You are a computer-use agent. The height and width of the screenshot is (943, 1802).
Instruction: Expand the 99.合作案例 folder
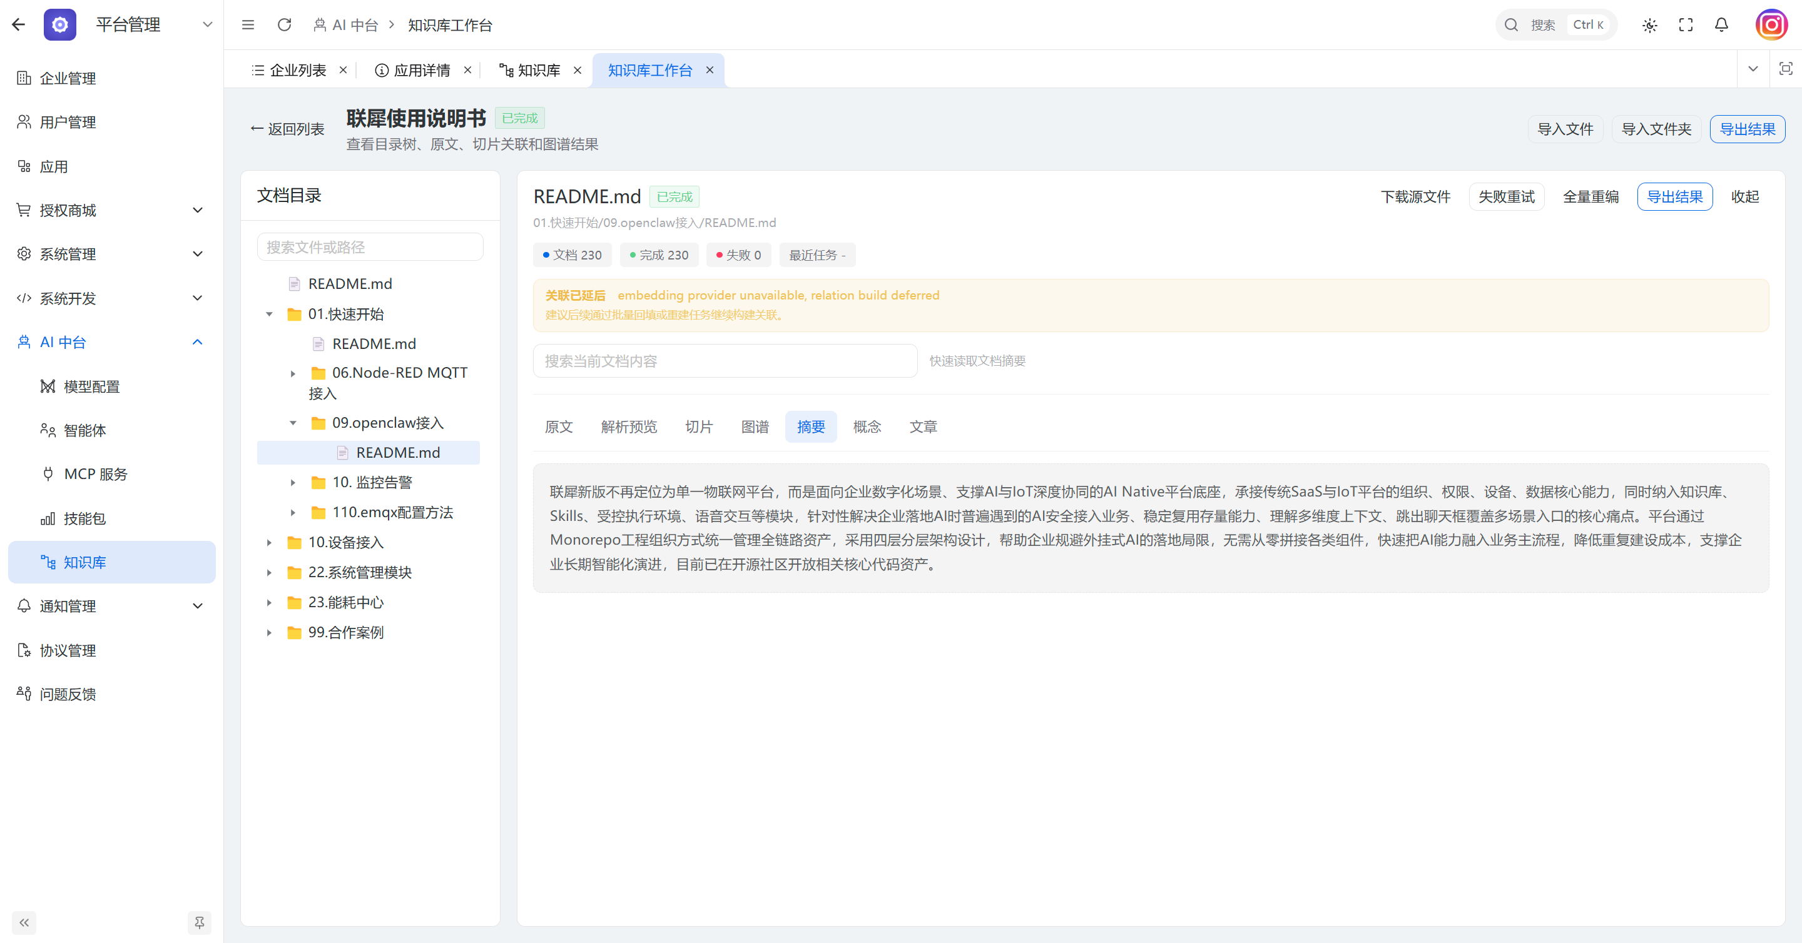pos(269,633)
